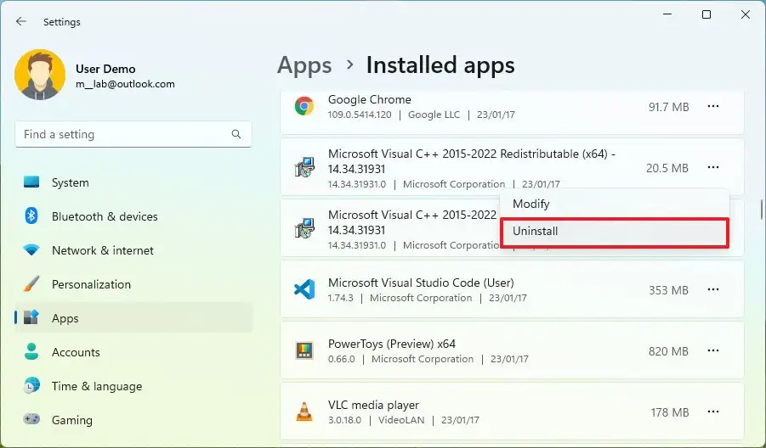Open more options for Visual Studio Code
The width and height of the screenshot is (766, 448).
click(713, 289)
